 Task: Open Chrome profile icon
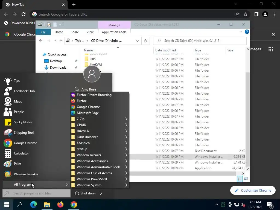click(265, 14)
